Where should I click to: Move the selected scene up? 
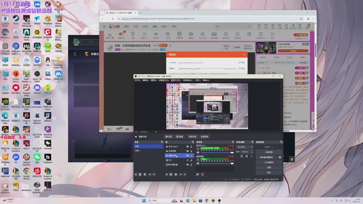(150, 175)
